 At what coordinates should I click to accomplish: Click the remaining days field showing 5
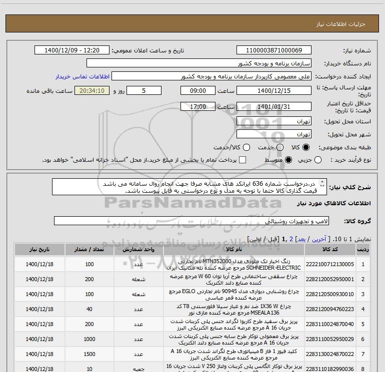coord(144,90)
